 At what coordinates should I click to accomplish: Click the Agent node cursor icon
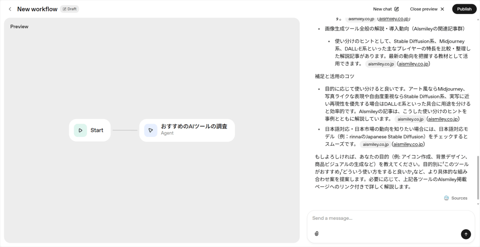coord(150,130)
